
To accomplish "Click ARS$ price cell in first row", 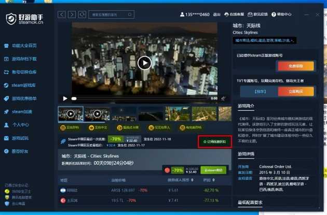I will 123,190.
